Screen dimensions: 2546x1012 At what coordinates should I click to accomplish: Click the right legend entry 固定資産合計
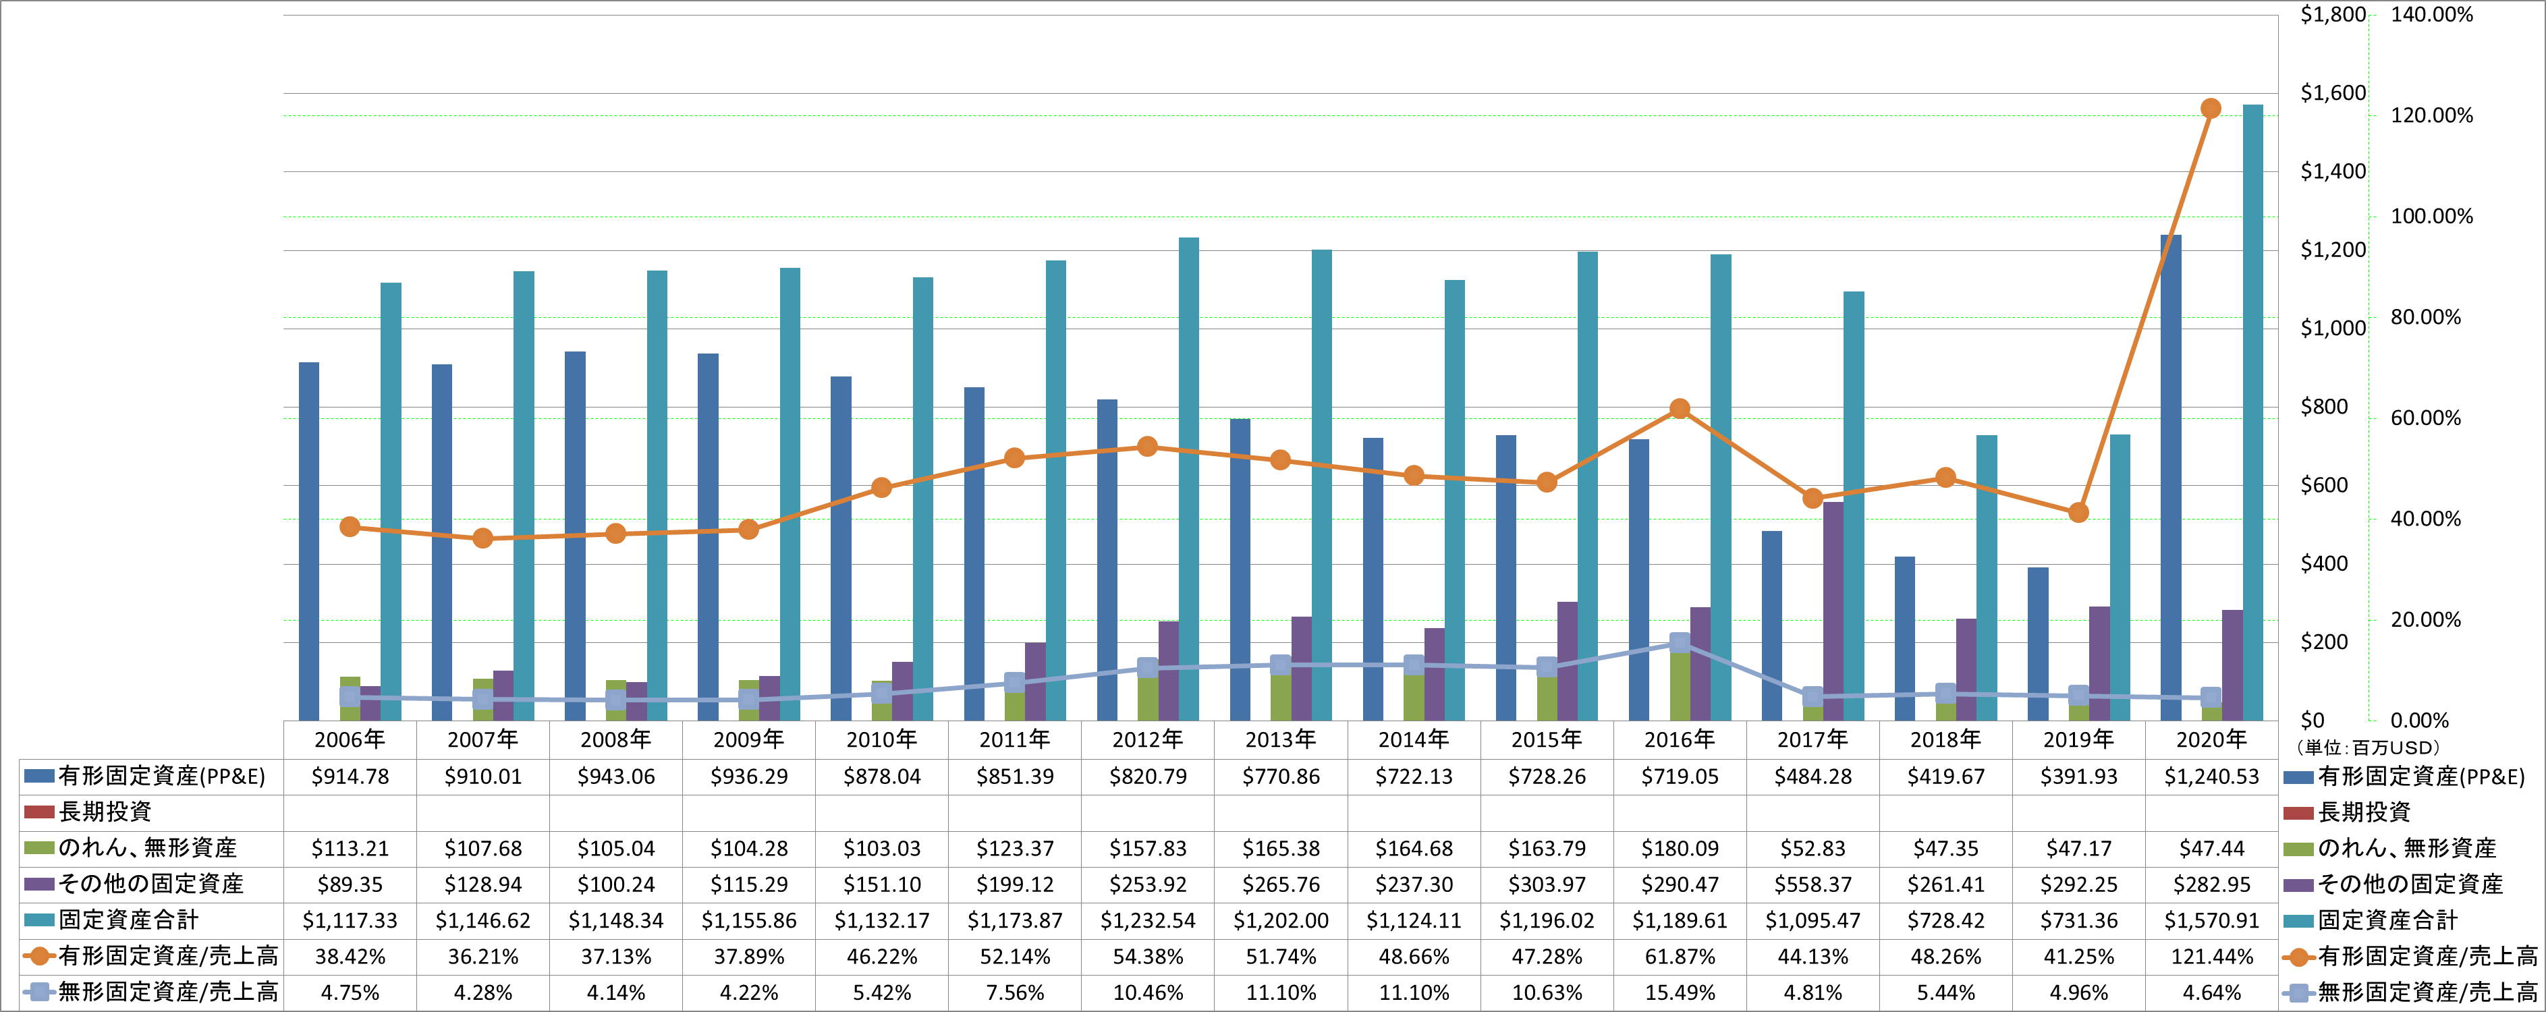coord(2388,921)
